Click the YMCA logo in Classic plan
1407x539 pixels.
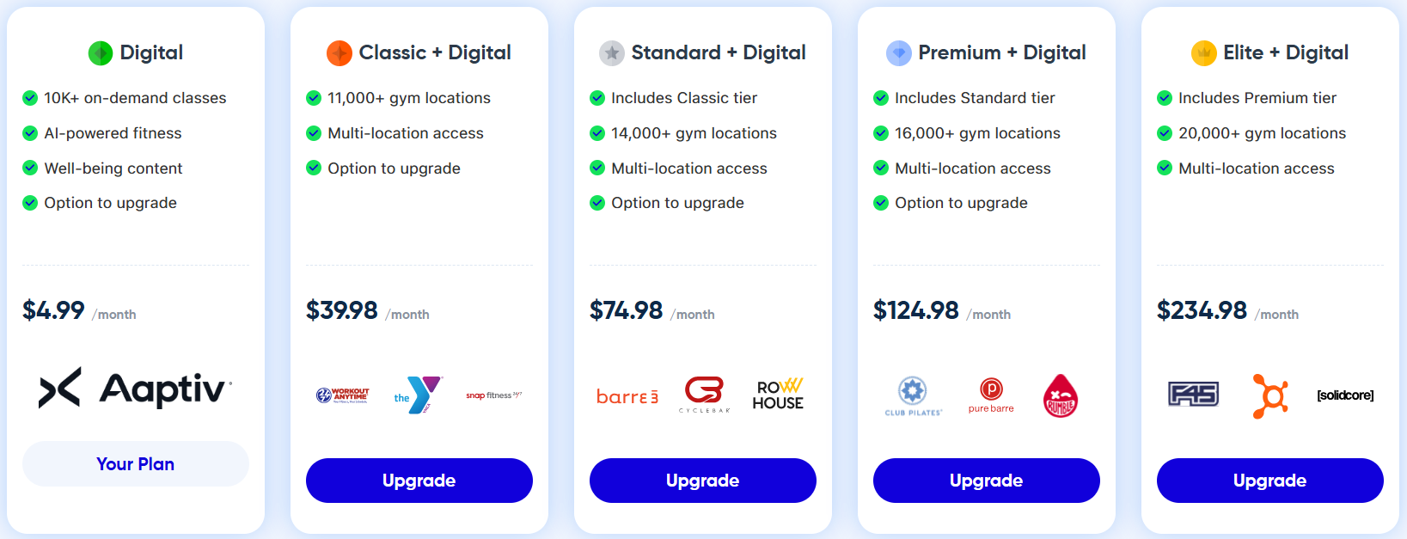(x=418, y=395)
